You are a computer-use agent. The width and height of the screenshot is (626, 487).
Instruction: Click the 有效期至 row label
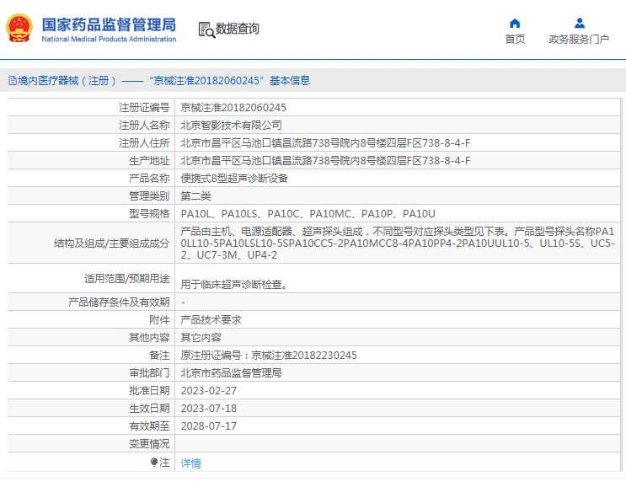pos(149,426)
